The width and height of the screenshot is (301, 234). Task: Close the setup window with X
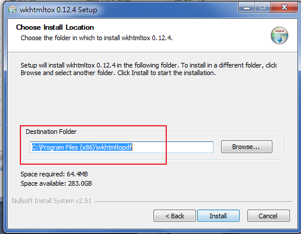pos(284,8)
